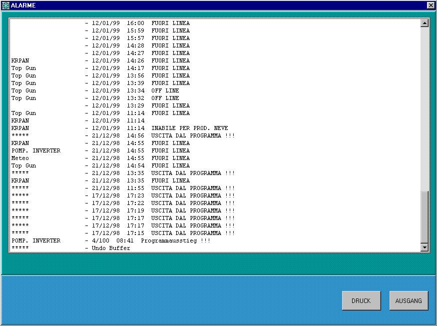Select the Undo Buffer entry
Screen dimensions: 437x326
110,248
